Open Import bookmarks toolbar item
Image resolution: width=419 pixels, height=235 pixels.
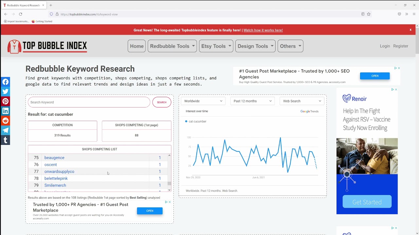pyautogui.click(x=16, y=21)
